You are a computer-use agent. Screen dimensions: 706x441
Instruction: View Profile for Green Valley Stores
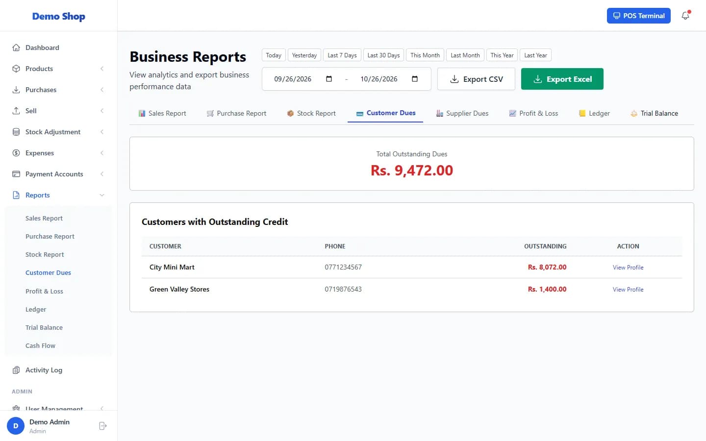[628, 290]
